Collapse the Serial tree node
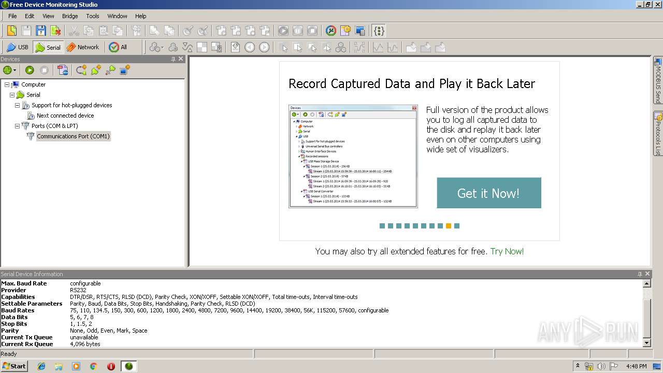 12,95
